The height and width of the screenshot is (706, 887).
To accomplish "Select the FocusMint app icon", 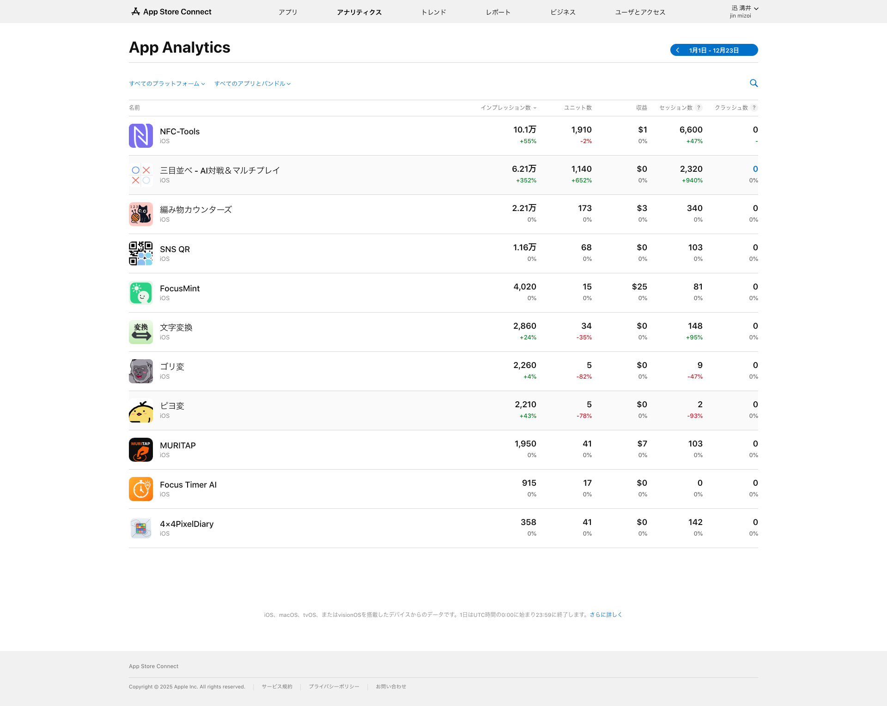I will pyautogui.click(x=140, y=292).
